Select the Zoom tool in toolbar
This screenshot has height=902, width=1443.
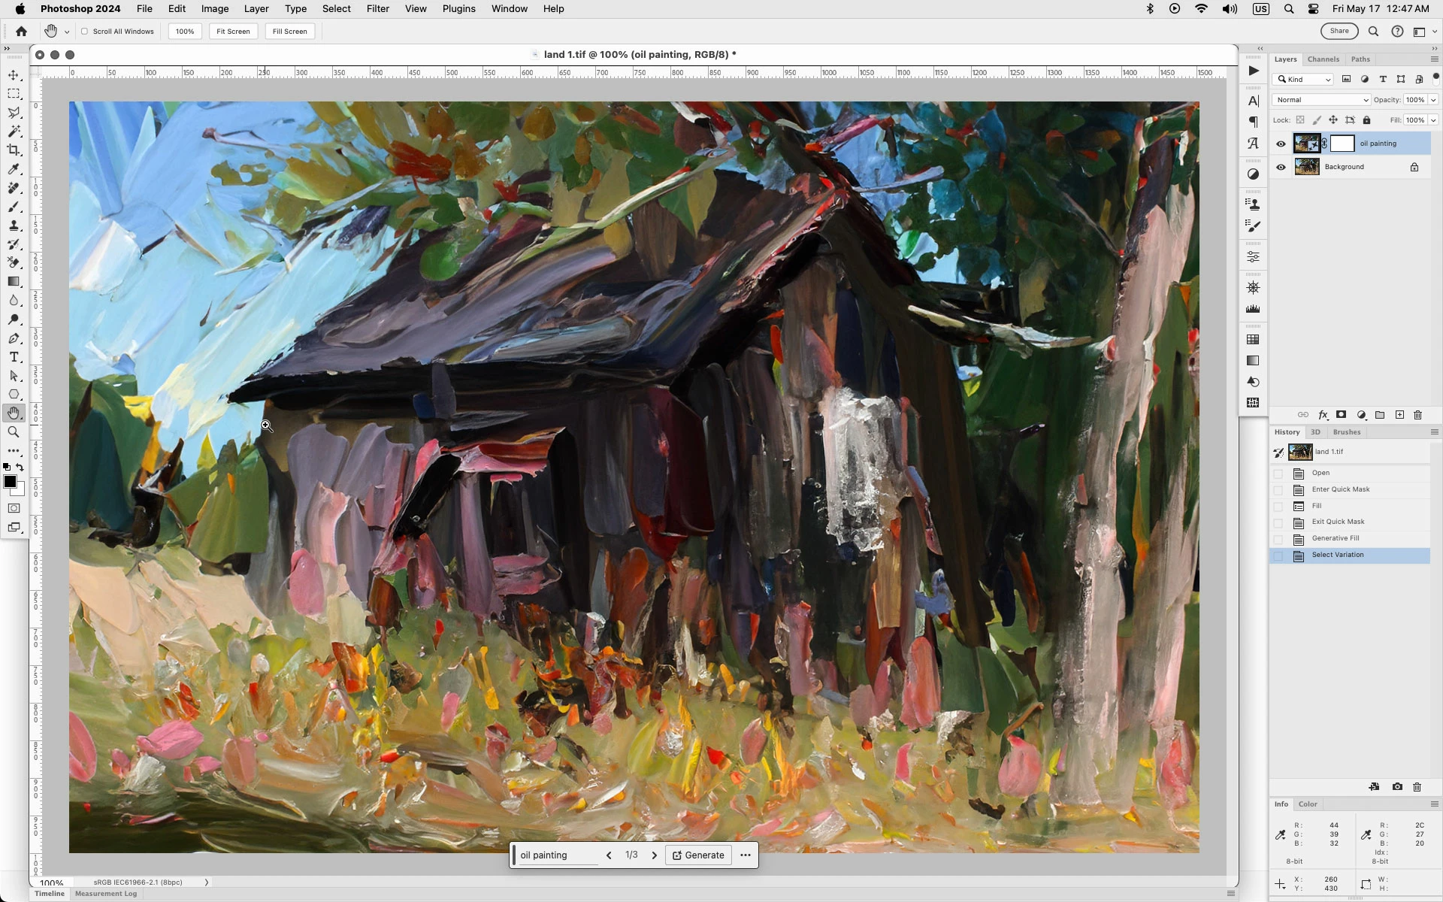[x=14, y=432]
